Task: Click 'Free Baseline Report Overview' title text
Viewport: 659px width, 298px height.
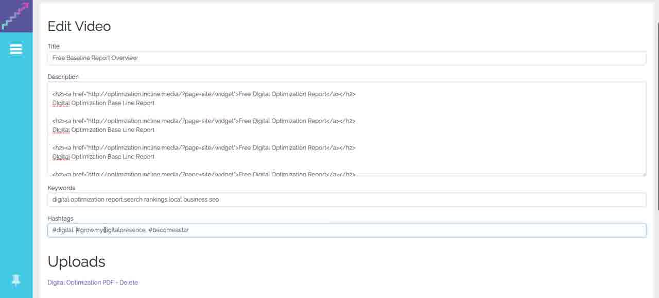Action: (95, 58)
